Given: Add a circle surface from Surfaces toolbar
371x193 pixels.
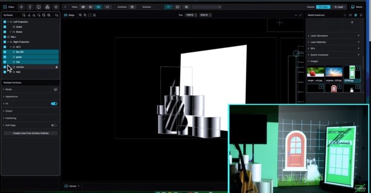Looking at the screenshot, I should [x=39, y=15].
